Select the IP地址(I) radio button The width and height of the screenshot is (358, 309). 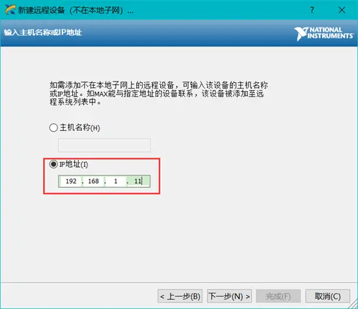tap(53, 164)
